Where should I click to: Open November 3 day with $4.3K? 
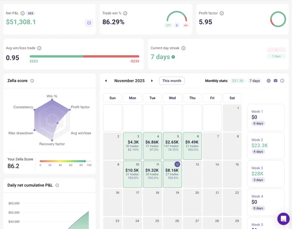click(132, 146)
